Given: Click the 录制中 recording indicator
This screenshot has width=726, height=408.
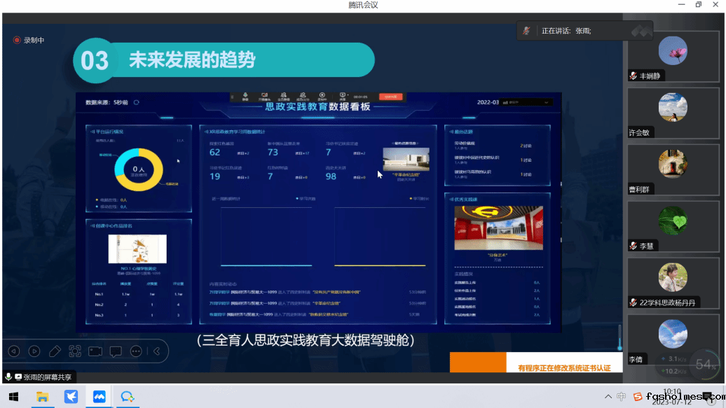Looking at the screenshot, I should click(x=29, y=41).
